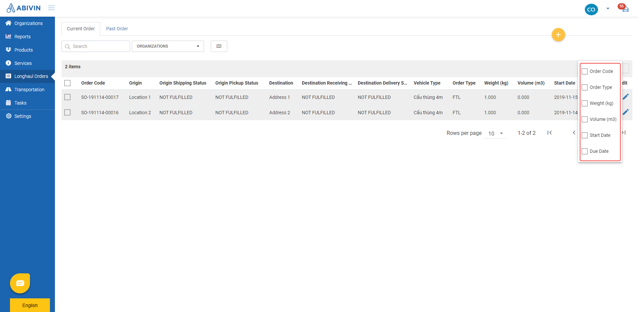639x312 pixels.
Task: Click the English language button
Action: 30,305
